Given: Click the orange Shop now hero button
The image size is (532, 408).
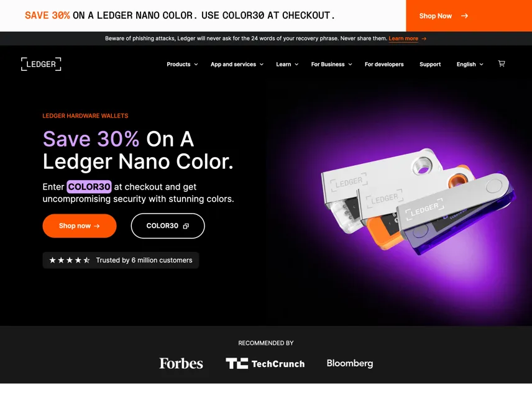Looking at the screenshot, I should 80,226.
